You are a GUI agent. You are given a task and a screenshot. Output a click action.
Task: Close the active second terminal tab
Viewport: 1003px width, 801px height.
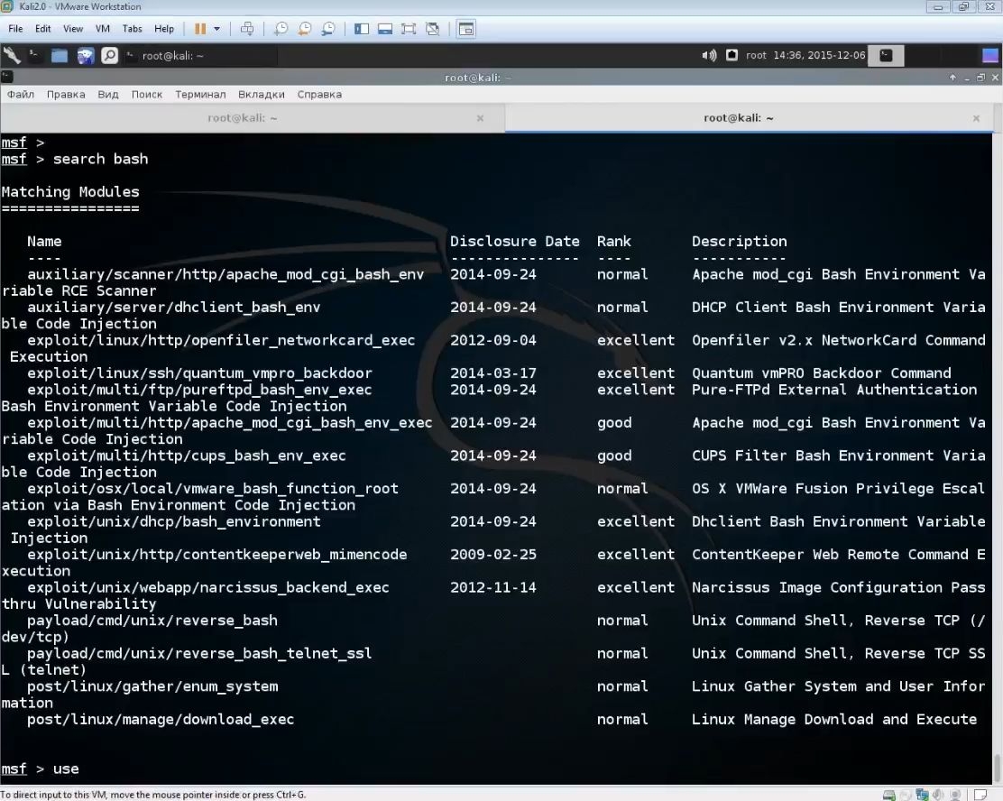(976, 118)
